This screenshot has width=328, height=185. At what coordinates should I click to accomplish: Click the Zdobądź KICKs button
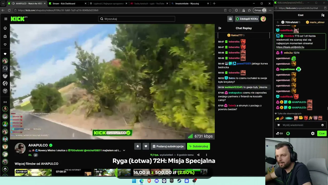coord(247,19)
